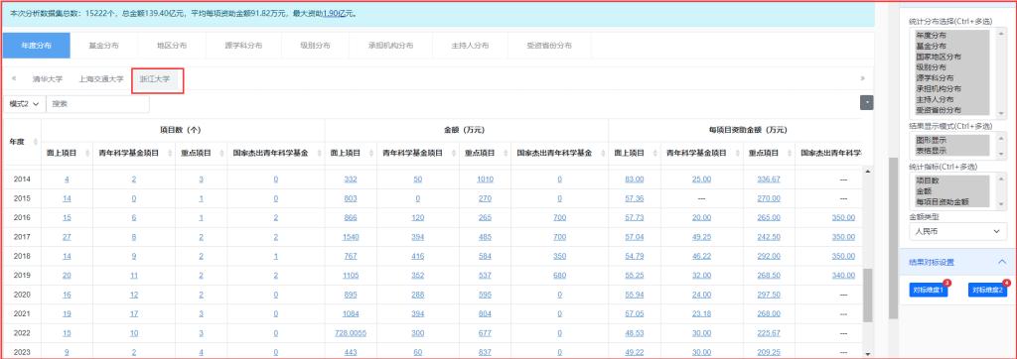The width and height of the screenshot is (1017, 359).
Task: Go to the 受资省份分布 tab
Action: (x=549, y=46)
